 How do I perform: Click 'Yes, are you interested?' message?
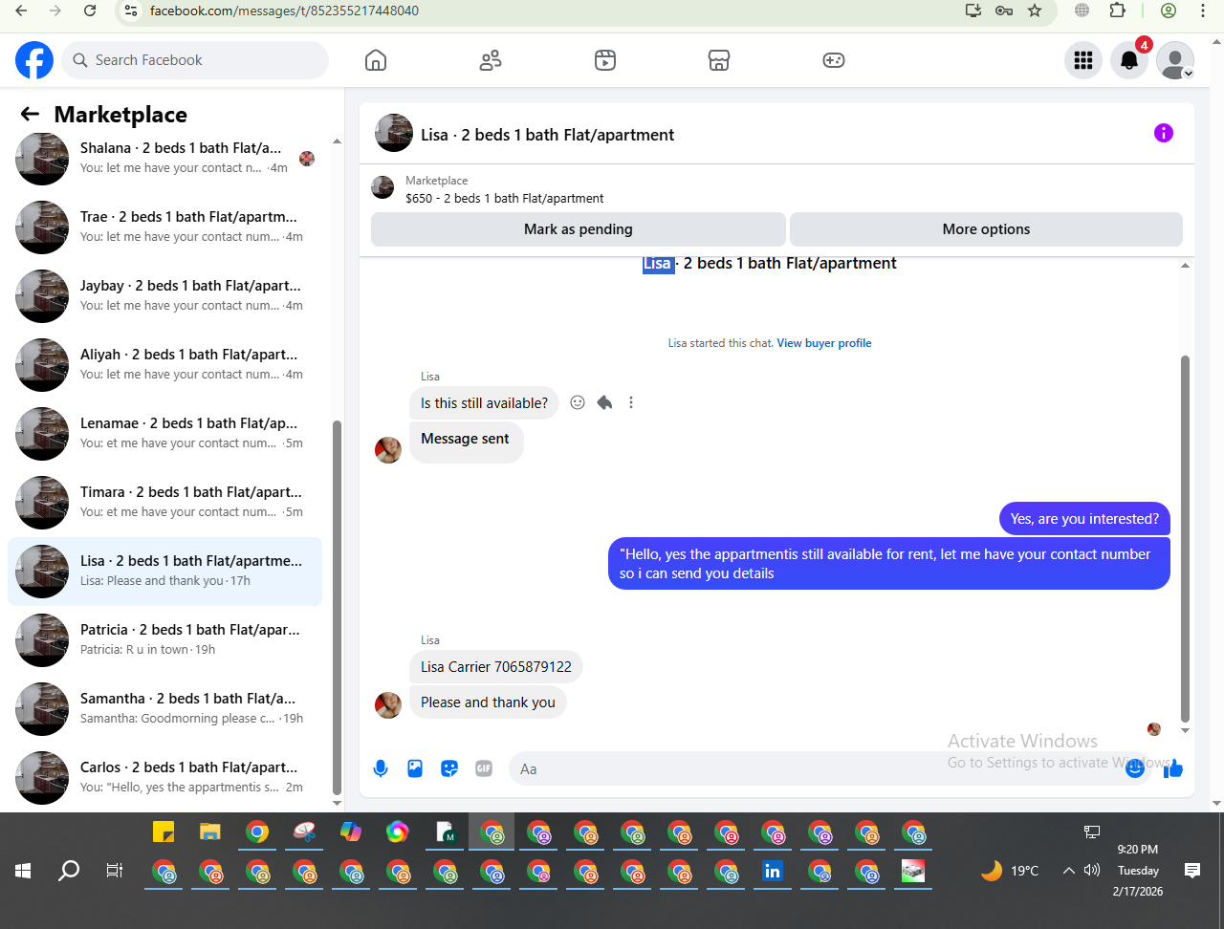pyautogui.click(x=1084, y=519)
